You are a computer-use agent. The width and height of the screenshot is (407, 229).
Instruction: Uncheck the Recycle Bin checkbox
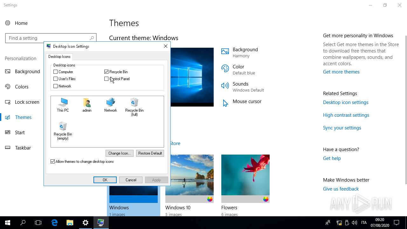(107, 72)
